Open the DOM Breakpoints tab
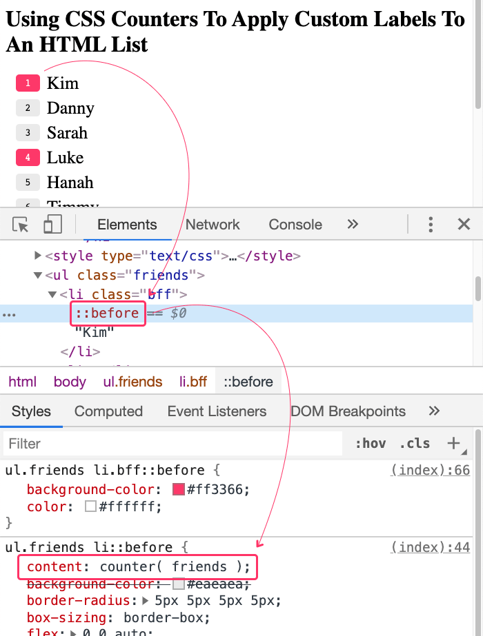 [x=348, y=411]
